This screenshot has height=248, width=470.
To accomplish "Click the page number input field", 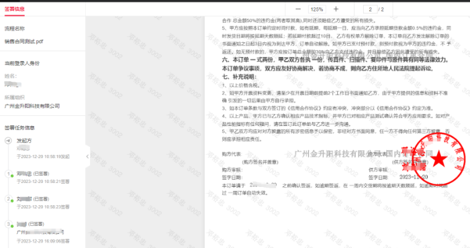I will click(x=371, y=9).
